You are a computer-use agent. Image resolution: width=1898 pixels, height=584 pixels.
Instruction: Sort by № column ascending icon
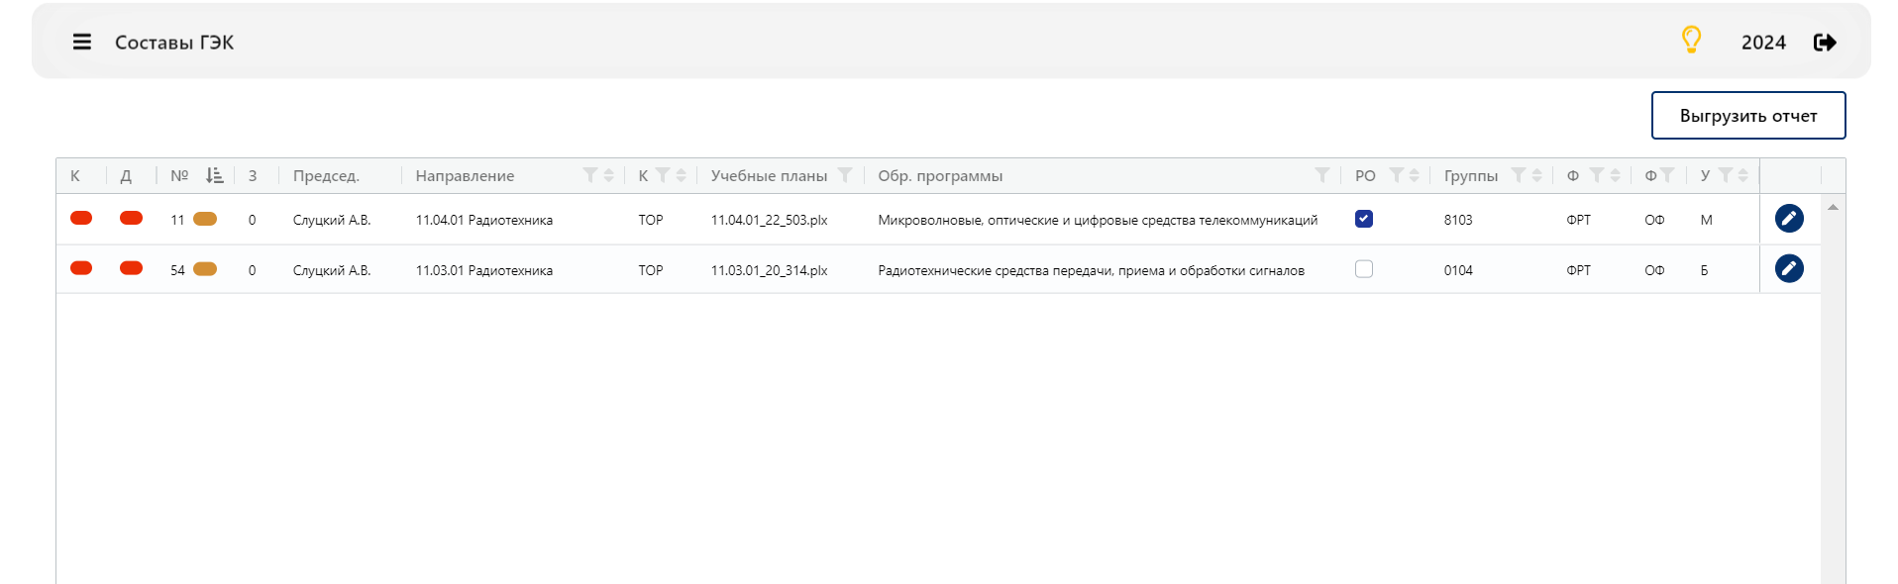tap(214, 175)
